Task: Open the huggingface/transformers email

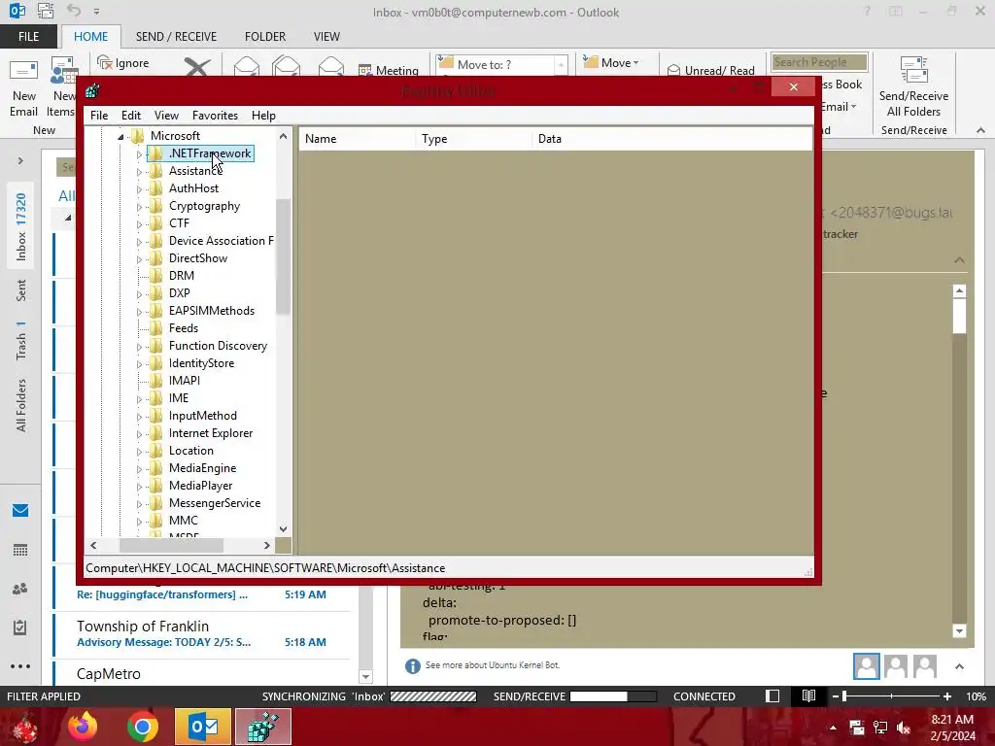Action: click(202, 594)
